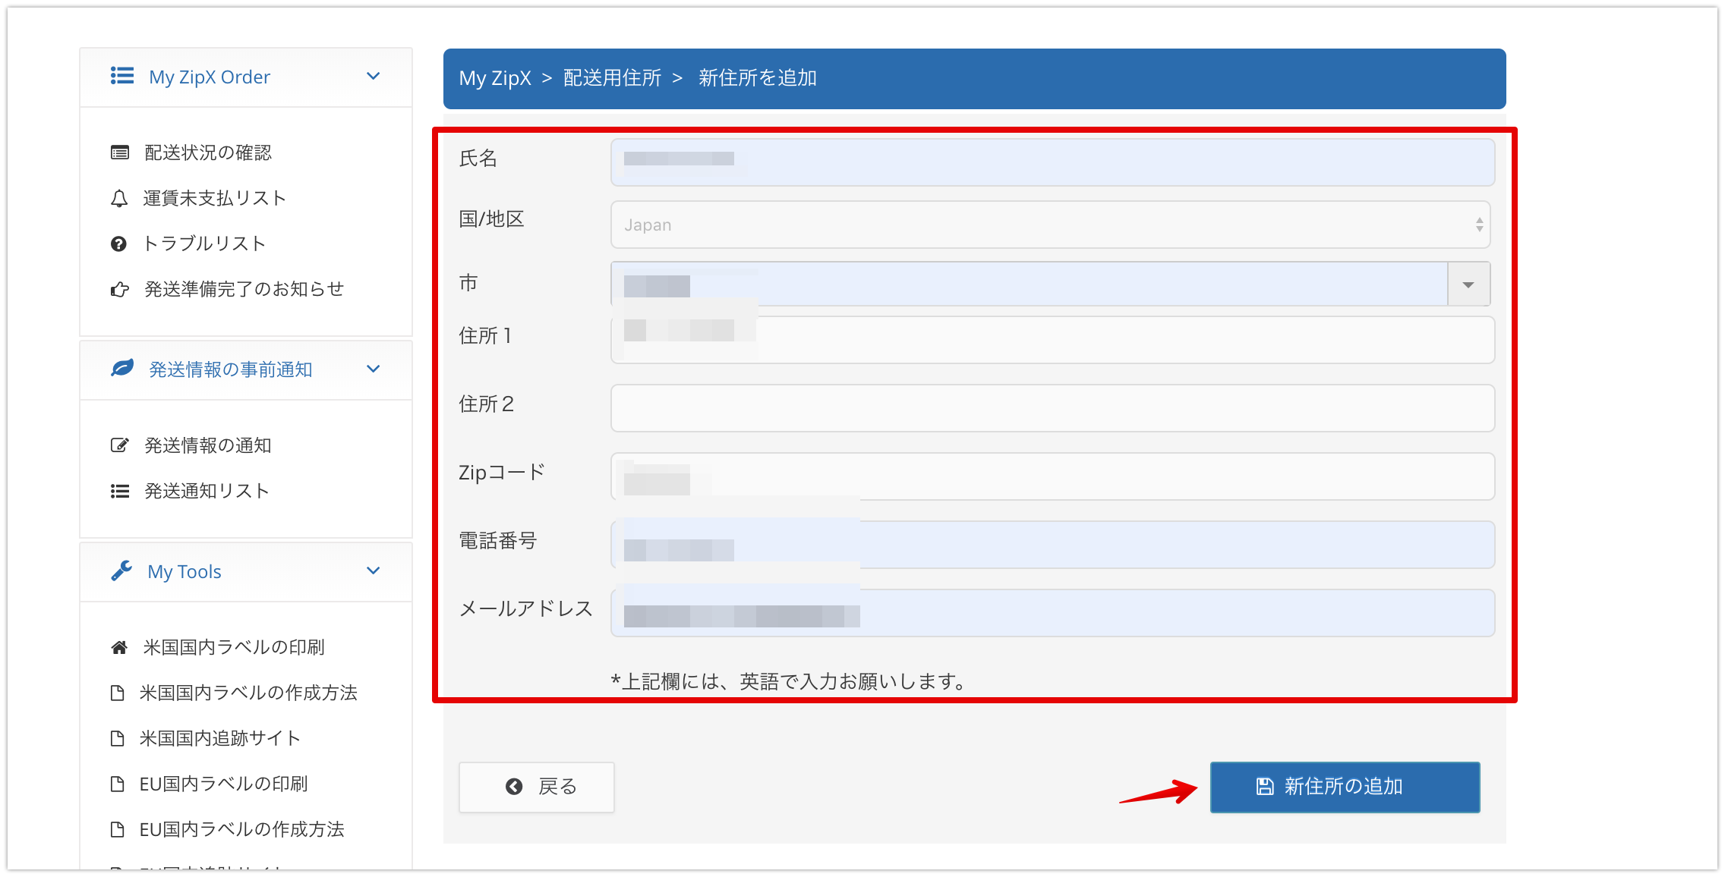
Task: Click the thumbs-up icon for 発送準備完了のお知らせ
Action: pyautogui.click(x=119, y=289)
